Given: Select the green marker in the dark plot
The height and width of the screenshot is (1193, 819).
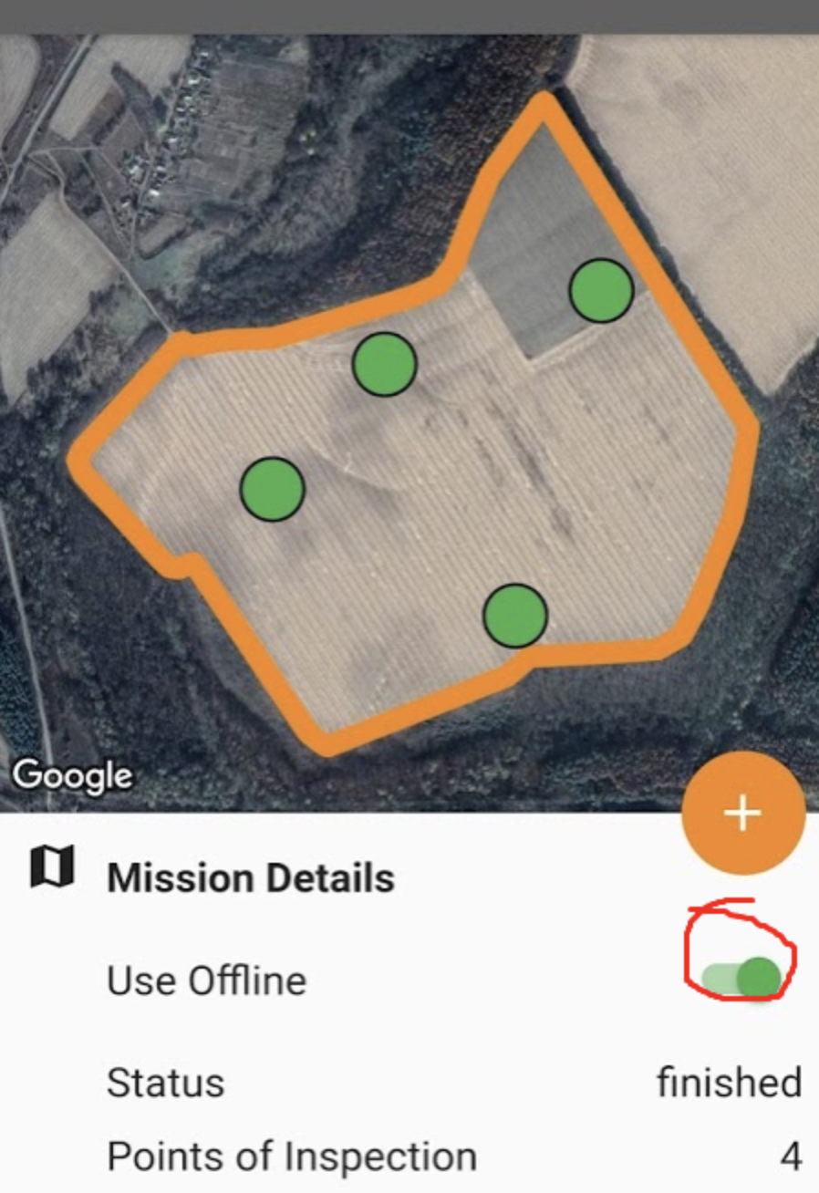Looking at the screenshot, I should (601, 290).
